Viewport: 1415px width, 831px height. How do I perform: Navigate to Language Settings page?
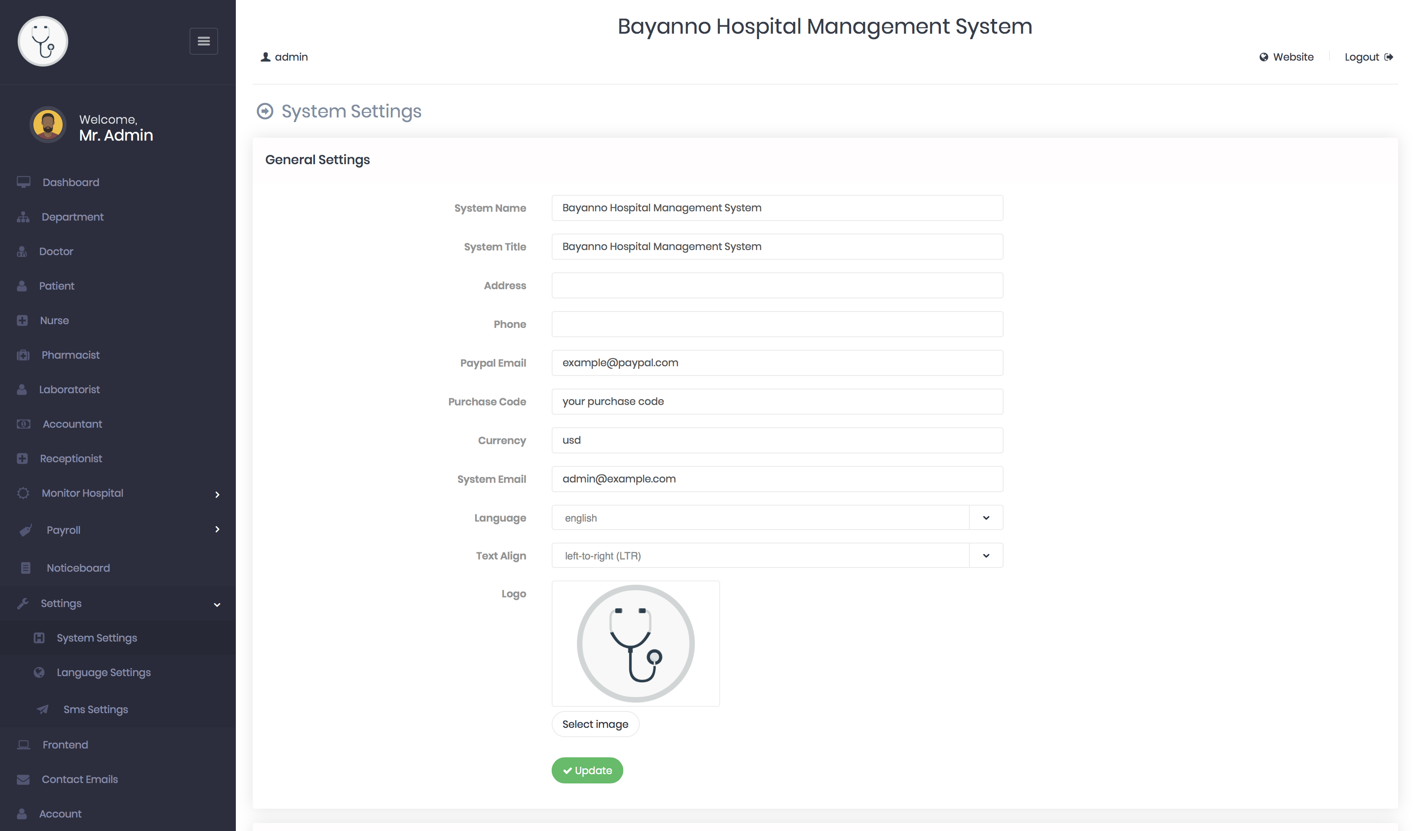pos(103,673)
